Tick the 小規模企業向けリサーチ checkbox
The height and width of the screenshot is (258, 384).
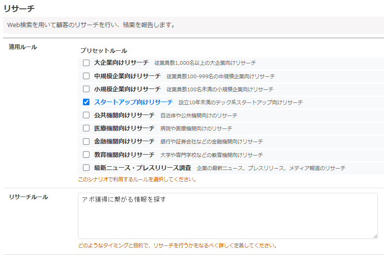click(86, 89)
